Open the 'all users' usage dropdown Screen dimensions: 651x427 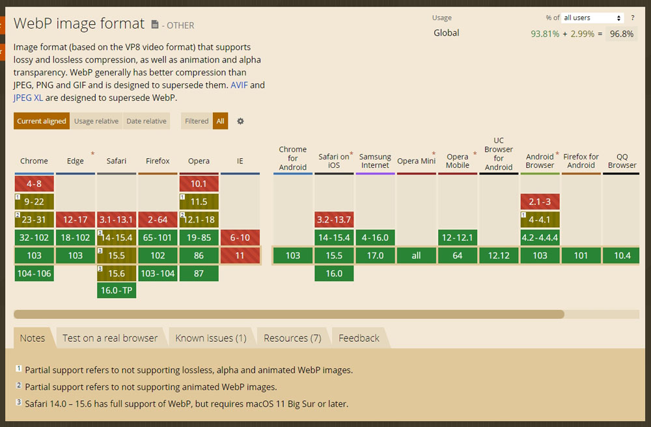(x=592, y=18)
